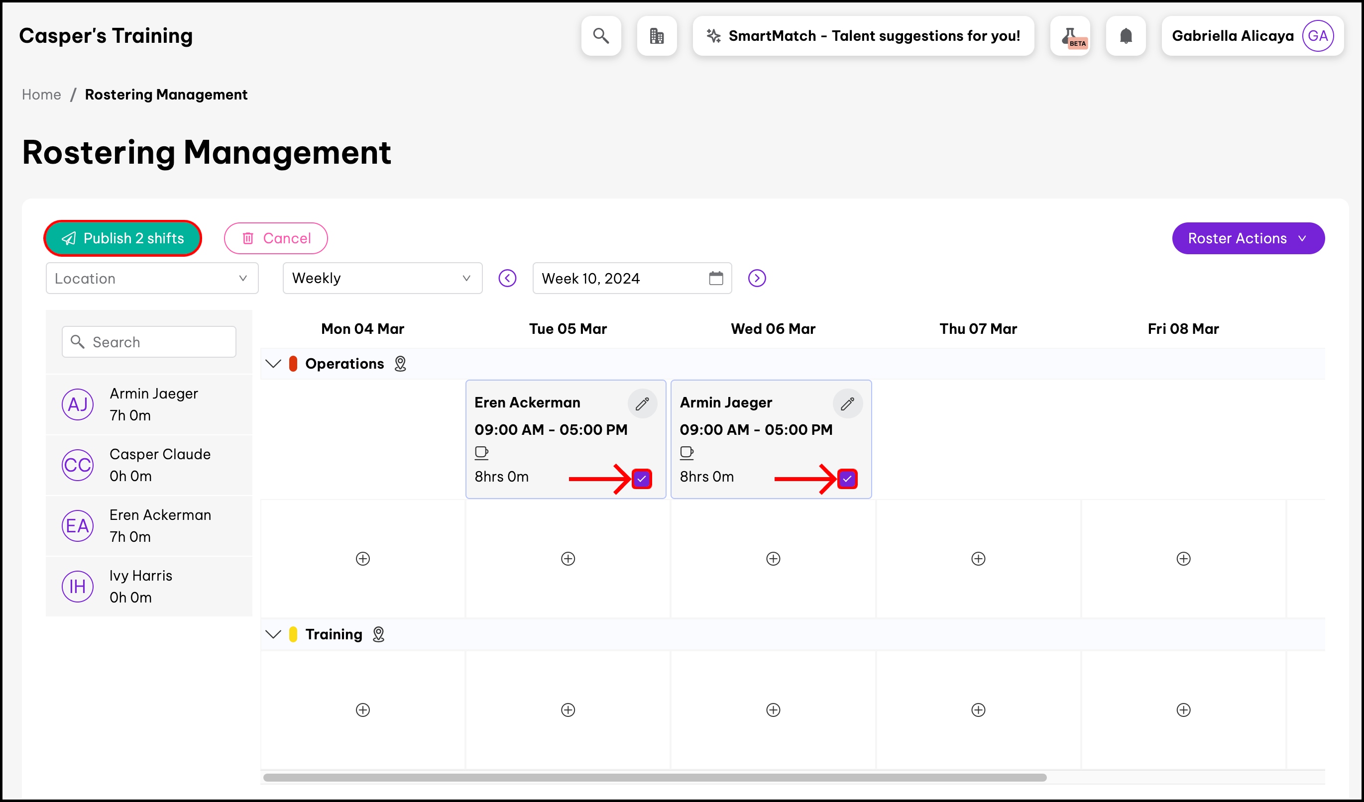The width and height of the screenshot is (1364, 802).
Task: Open the Weekly view dropdown
Action: (x=382, y=278)
